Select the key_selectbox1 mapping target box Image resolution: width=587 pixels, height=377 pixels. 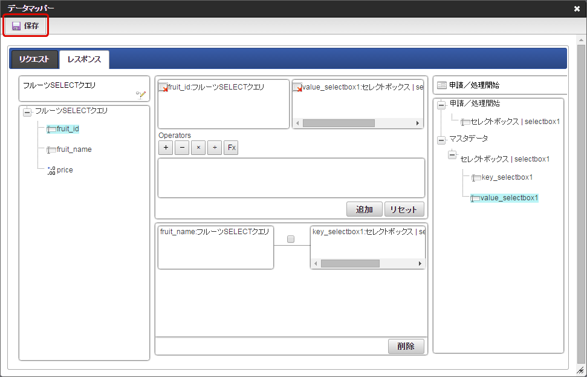368,248
